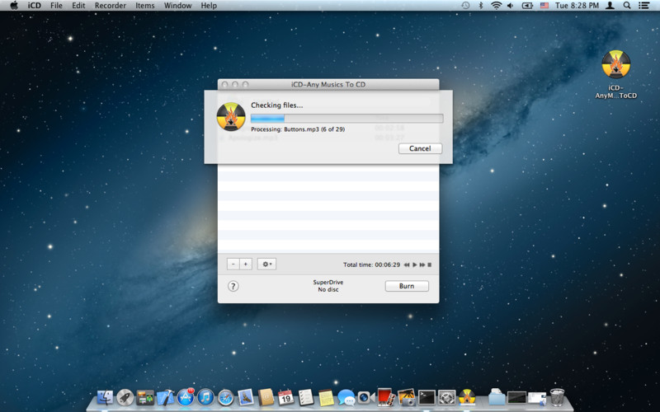Open Finder from the Dock

click(x=105, y=397)
